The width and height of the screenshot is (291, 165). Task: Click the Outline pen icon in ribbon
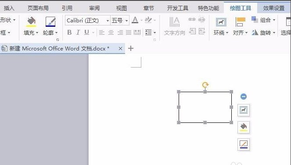click(50, 22)
